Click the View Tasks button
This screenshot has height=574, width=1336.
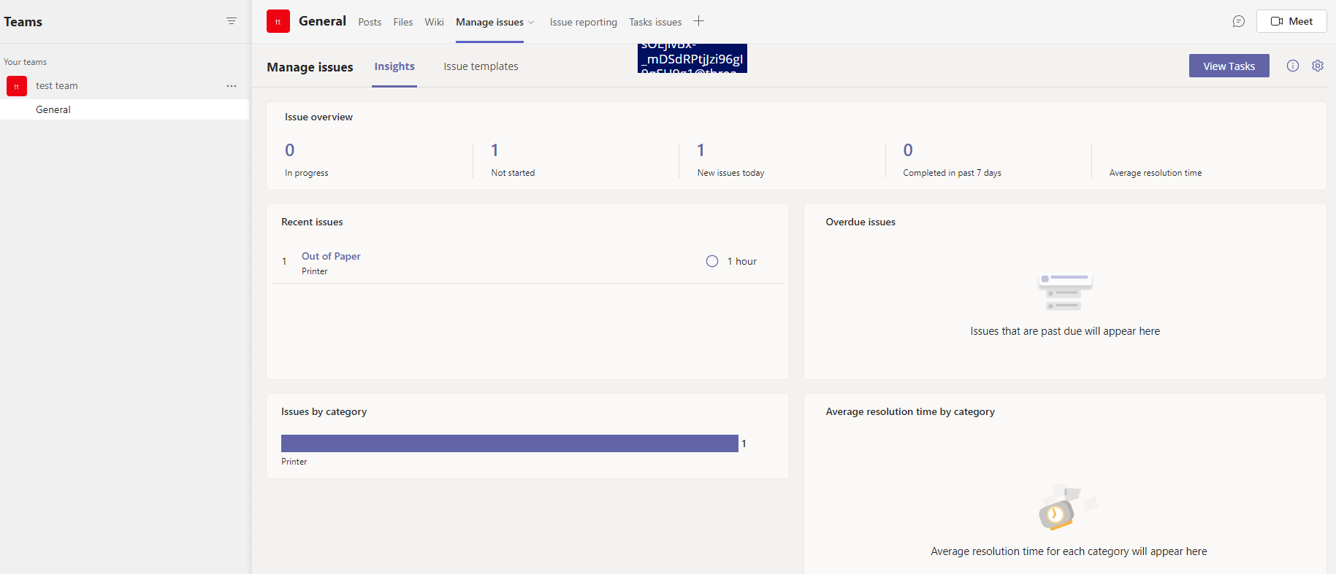pyautogui.click(x=1229, y=66)
